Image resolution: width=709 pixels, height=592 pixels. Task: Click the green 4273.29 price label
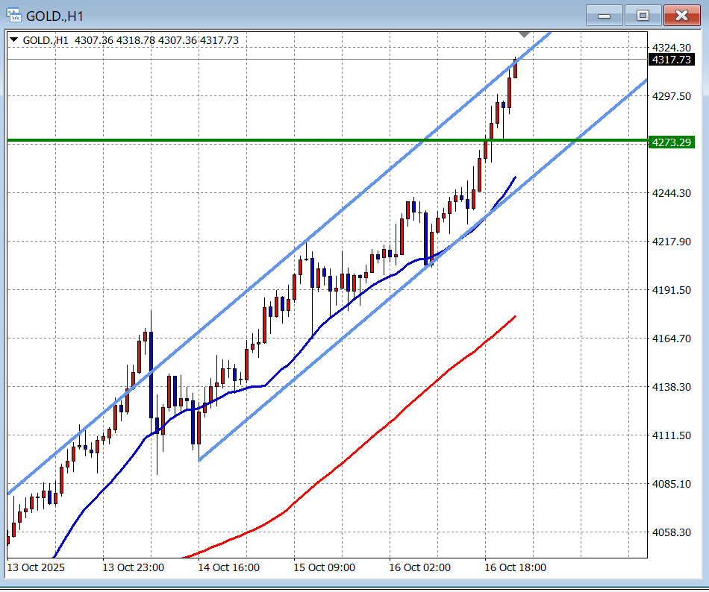670,142
